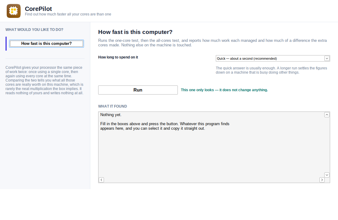Run the speed test
The image size is (338, 220).
click(138, 90)
